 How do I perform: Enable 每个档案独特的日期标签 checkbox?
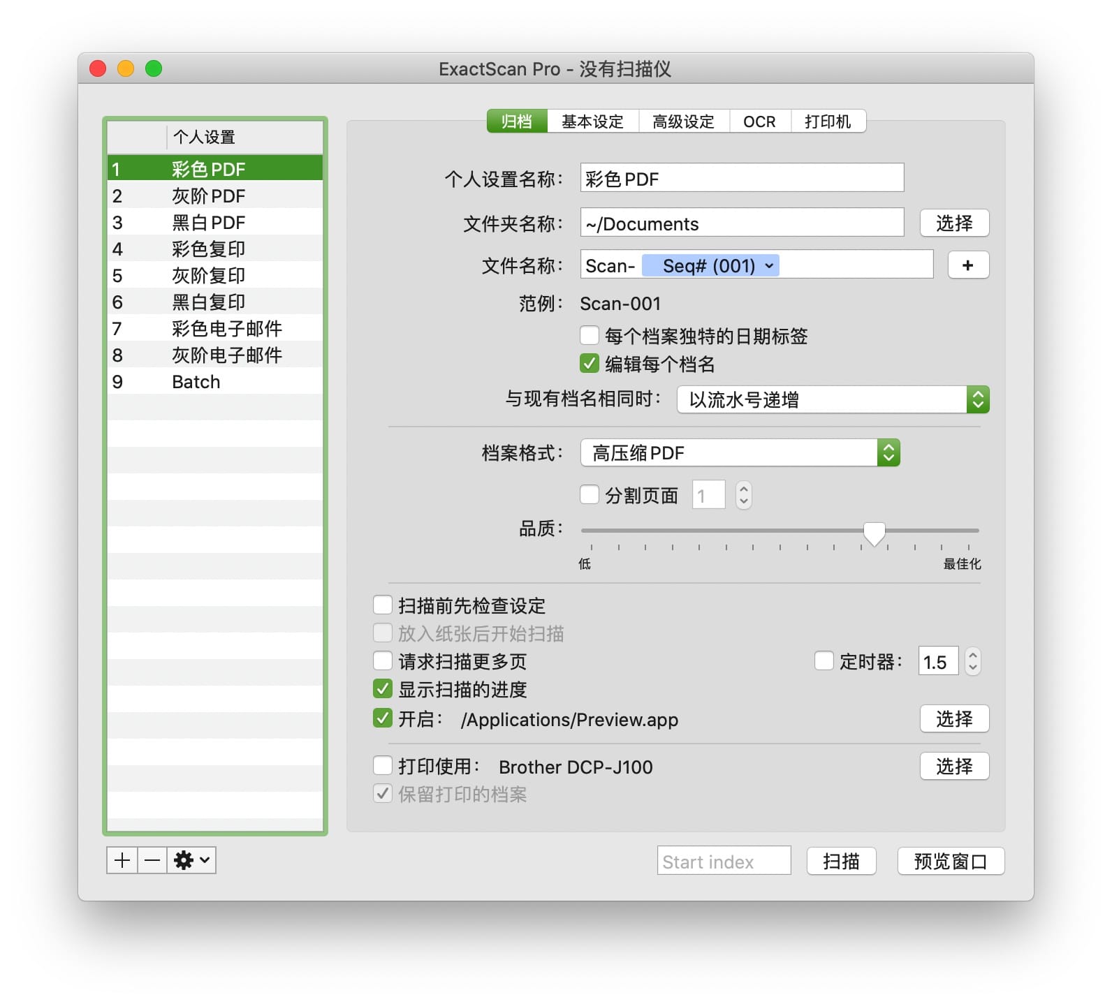pyautogui.click(x=590, y=336)
